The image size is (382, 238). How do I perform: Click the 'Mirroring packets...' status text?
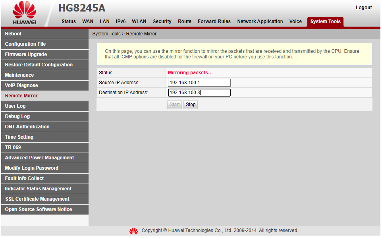tap(190, 73)
